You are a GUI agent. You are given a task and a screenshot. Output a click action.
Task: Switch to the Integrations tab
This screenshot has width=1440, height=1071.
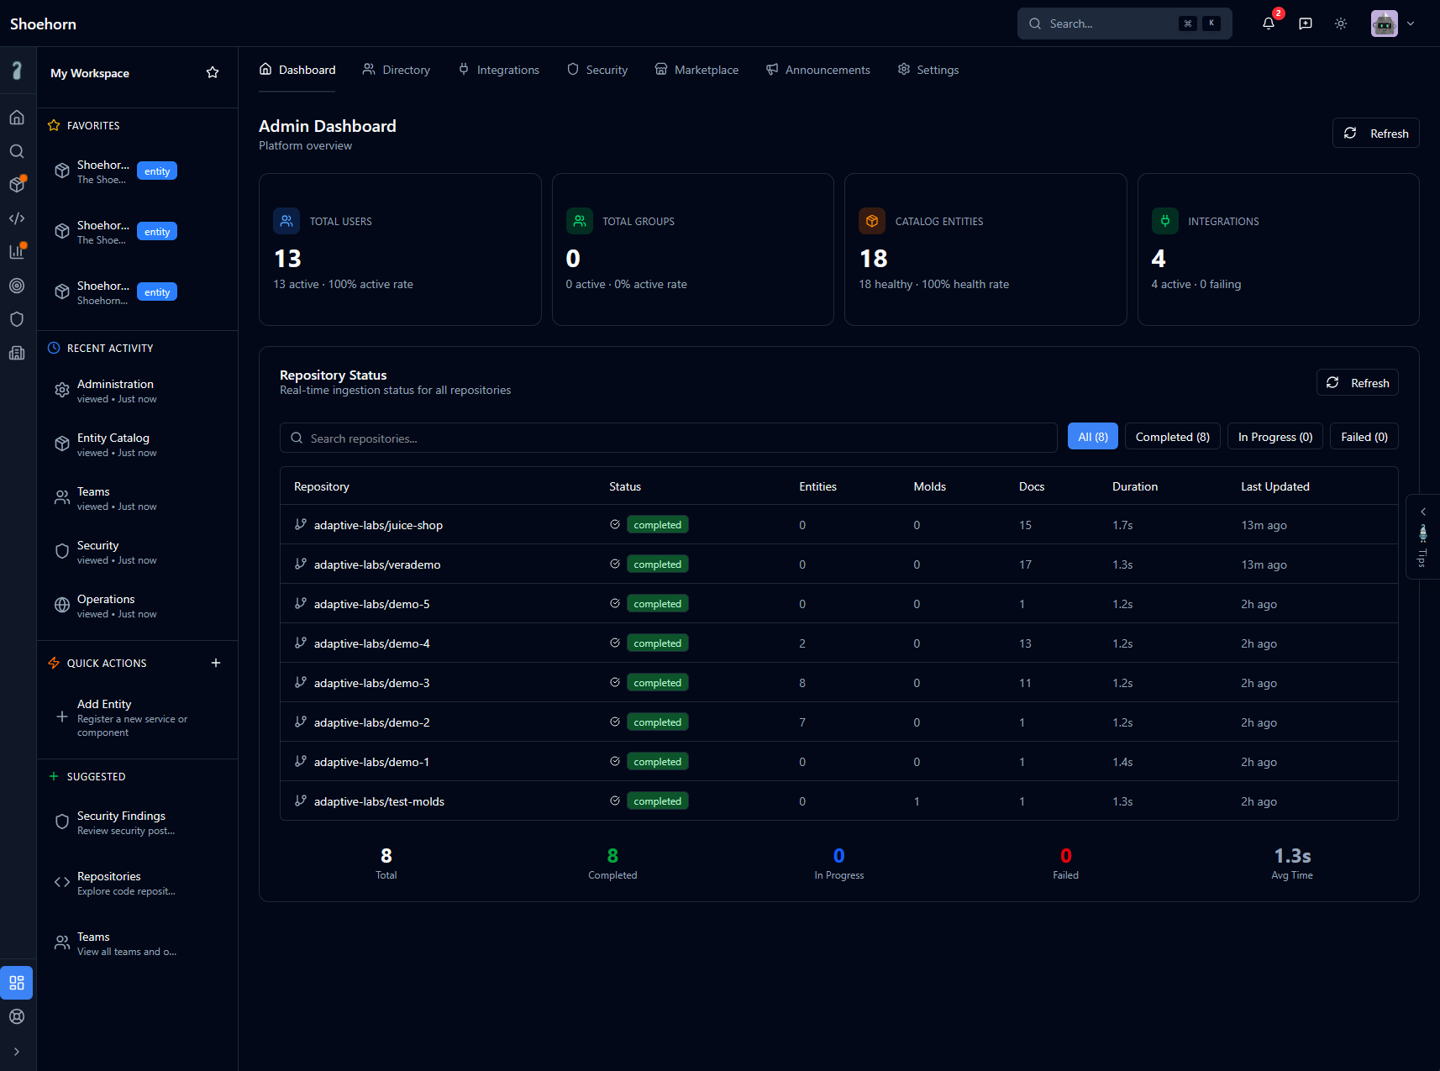click(x=499, y=70)
